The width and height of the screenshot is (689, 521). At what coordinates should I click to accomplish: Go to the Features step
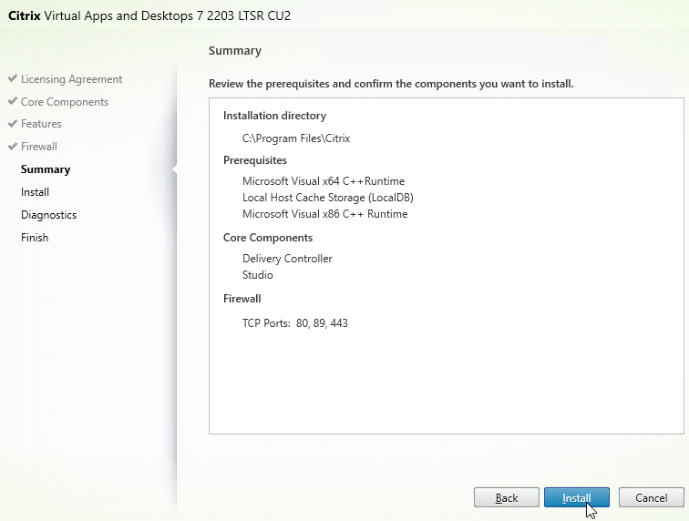coord(41,124)
